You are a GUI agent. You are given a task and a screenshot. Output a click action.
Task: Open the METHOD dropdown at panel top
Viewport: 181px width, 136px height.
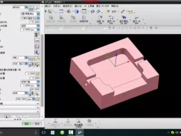point(20,7)
